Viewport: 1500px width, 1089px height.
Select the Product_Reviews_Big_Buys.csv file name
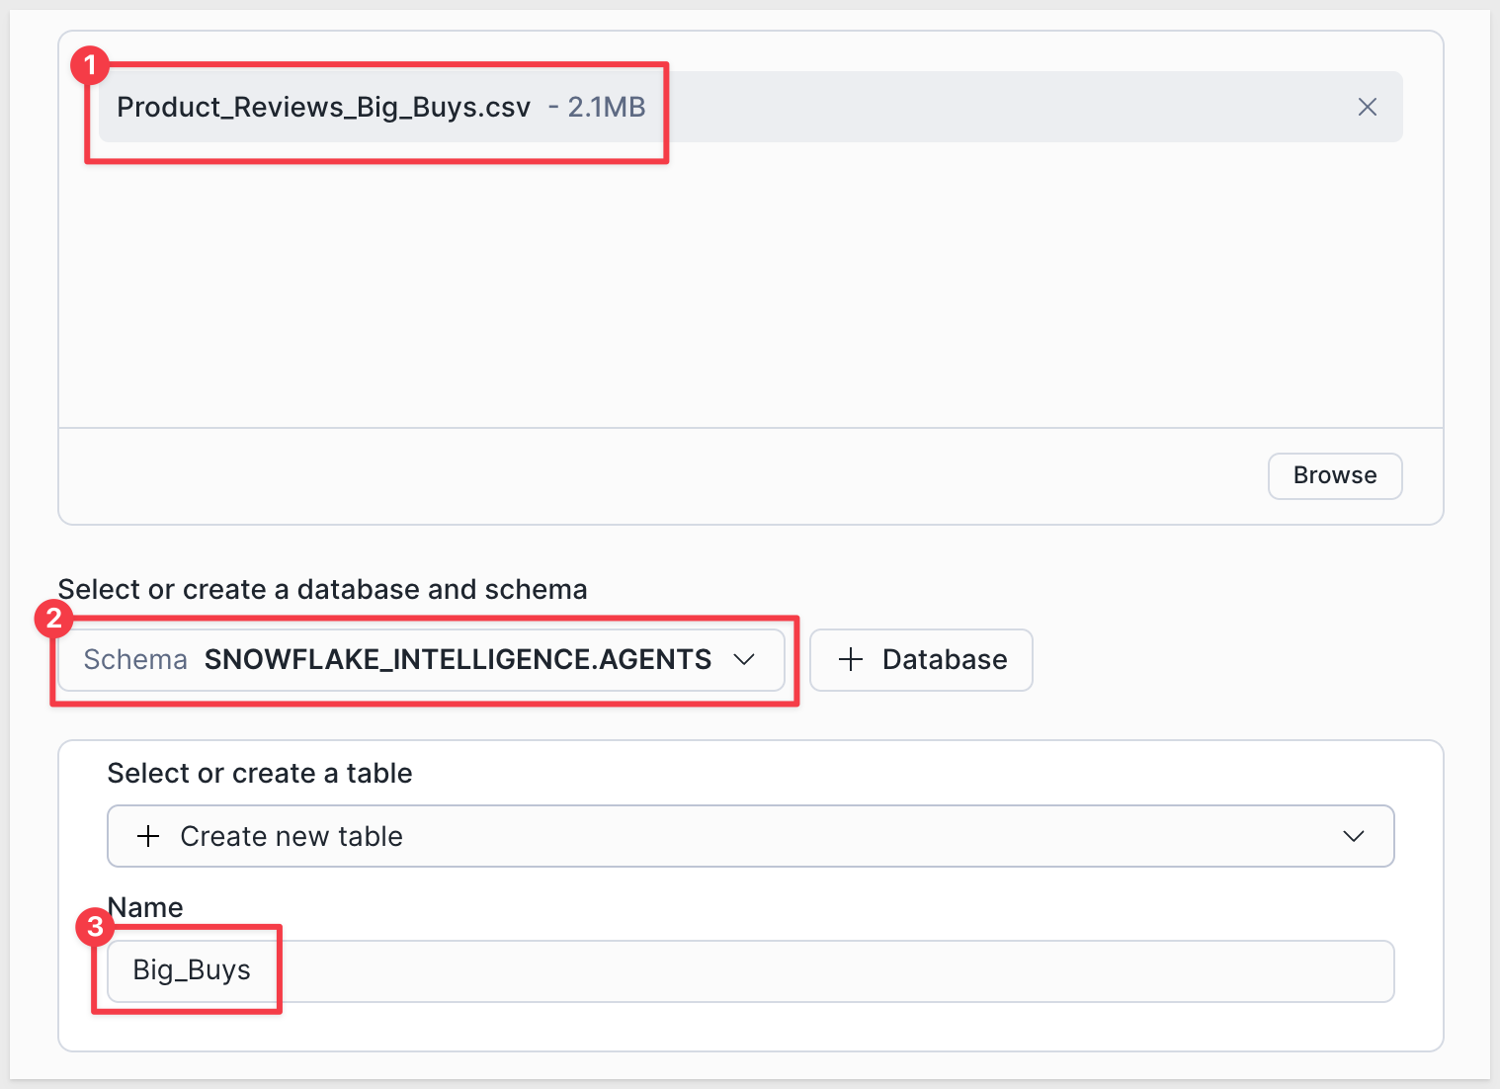tap(323, 107)
